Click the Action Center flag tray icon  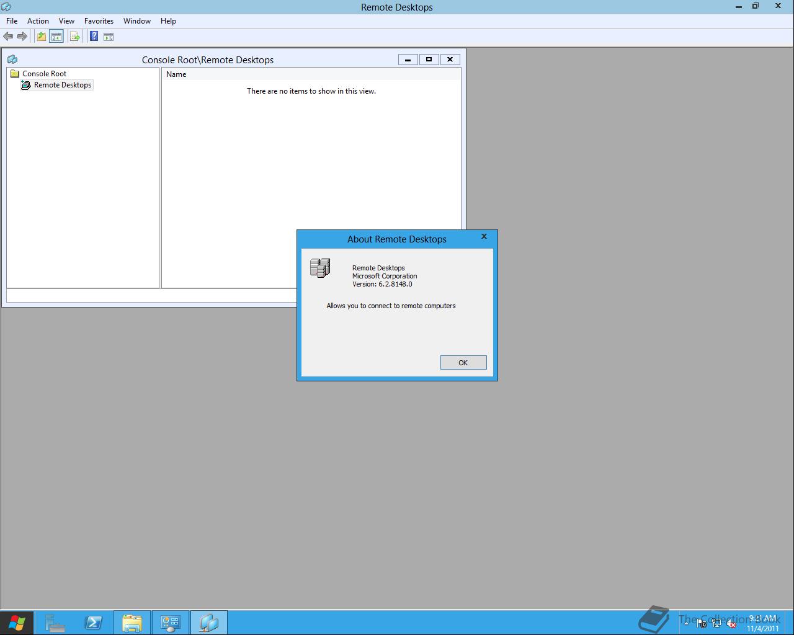[x=701, y=624]
